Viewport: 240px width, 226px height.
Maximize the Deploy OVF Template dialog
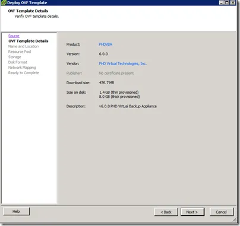tap(227, 2)
